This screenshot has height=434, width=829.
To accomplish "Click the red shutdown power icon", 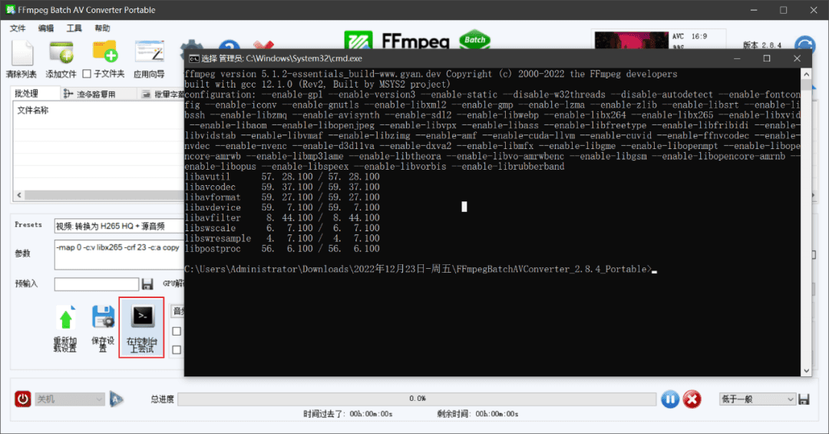I will [x=23, y=399].
